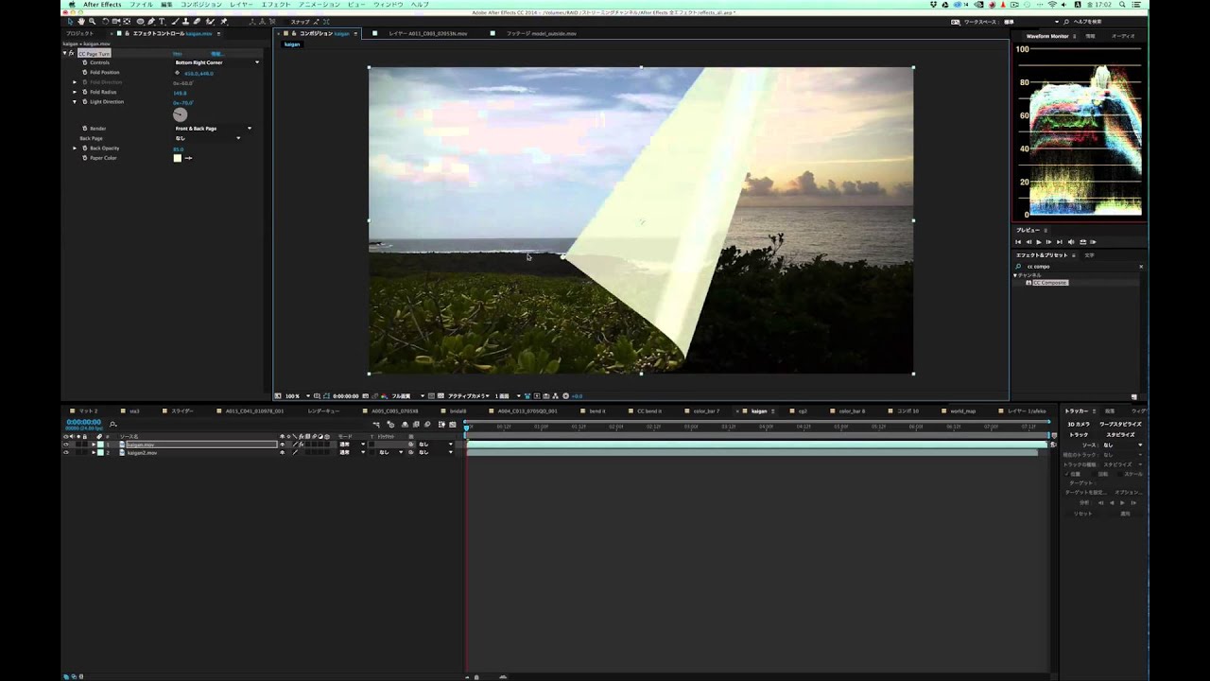Play the composition preview

[x=1038, y=241]
